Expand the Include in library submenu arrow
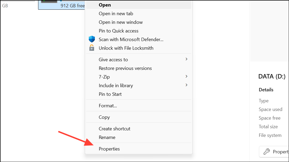Image resolution: width=289 pixels, height=162 pixels. 186,85
